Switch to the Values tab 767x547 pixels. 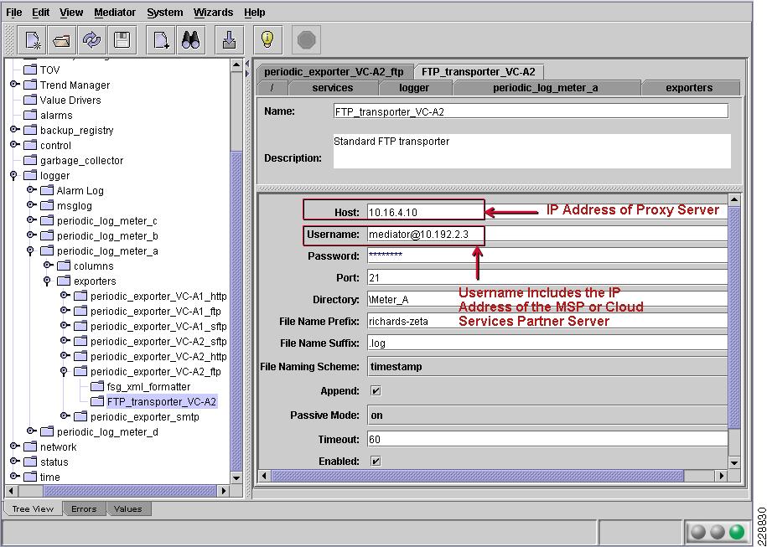click(x=127, y=508)
